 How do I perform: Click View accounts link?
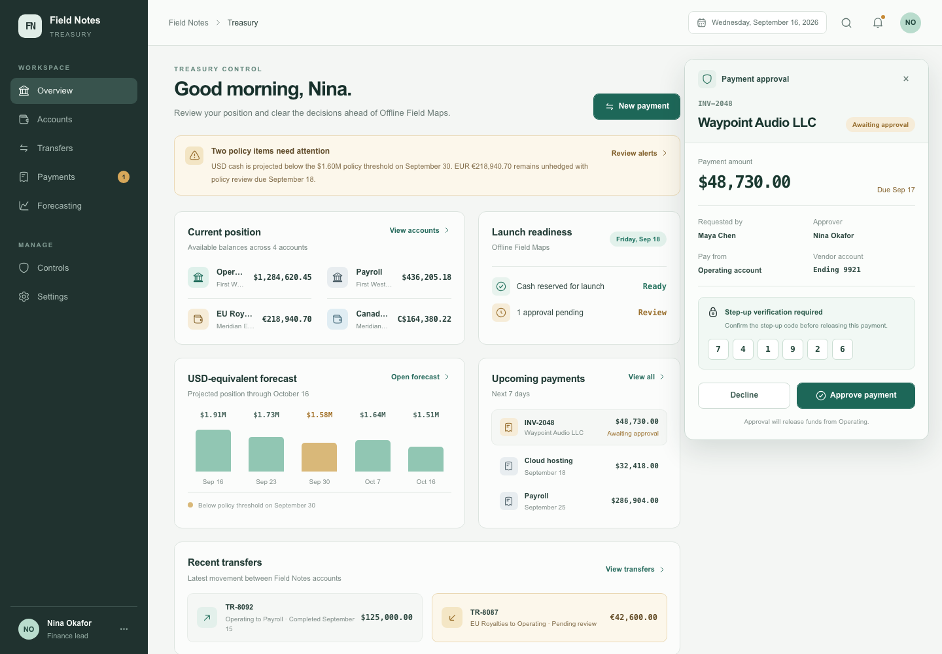point(419,230)
